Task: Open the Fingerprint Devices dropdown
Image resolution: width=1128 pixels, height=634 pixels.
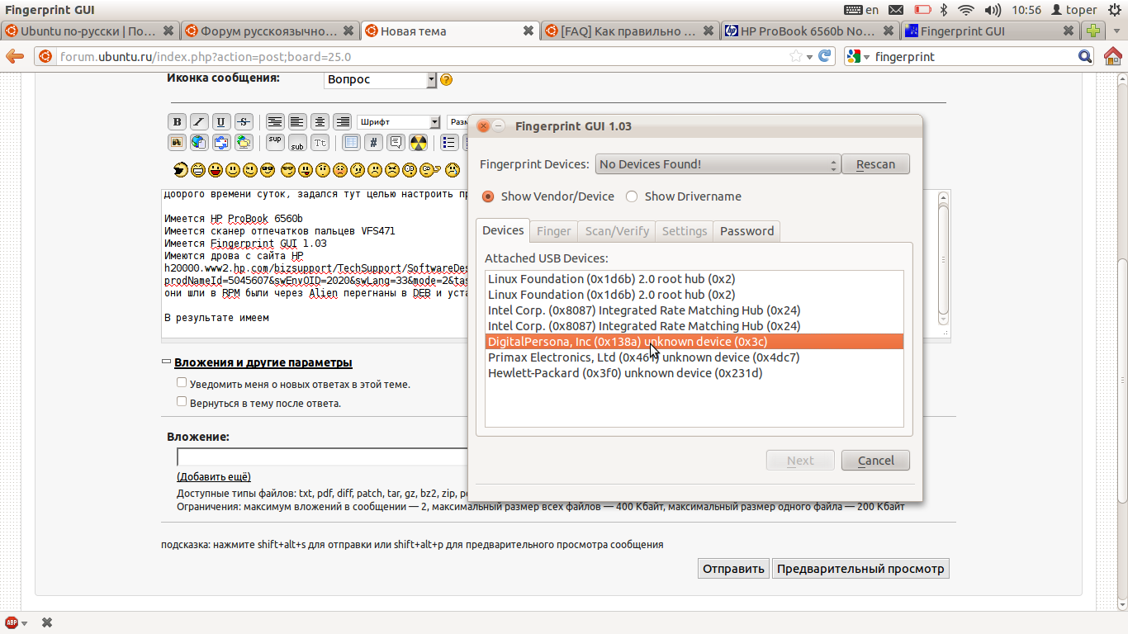Action: pos(718,164)
